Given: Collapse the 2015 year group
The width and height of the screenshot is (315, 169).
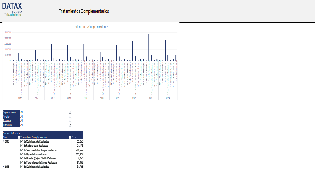Looking at the screenshot, I should click(x=4, y=142).
